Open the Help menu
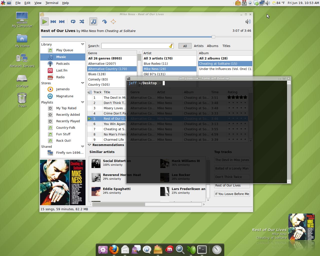This screenshot has height=256, width=320. point(65,3)
